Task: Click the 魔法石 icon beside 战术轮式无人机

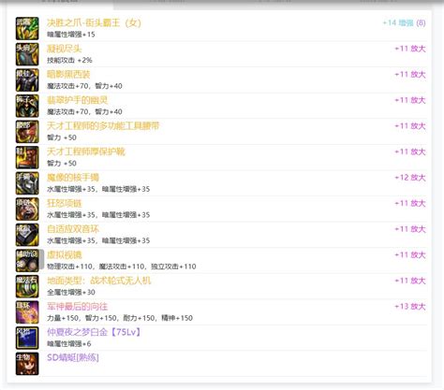Action: point(27,286)
